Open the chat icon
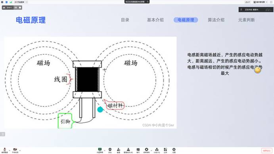The width and height of the screenshot is (274, 154). tap(138, 150)
